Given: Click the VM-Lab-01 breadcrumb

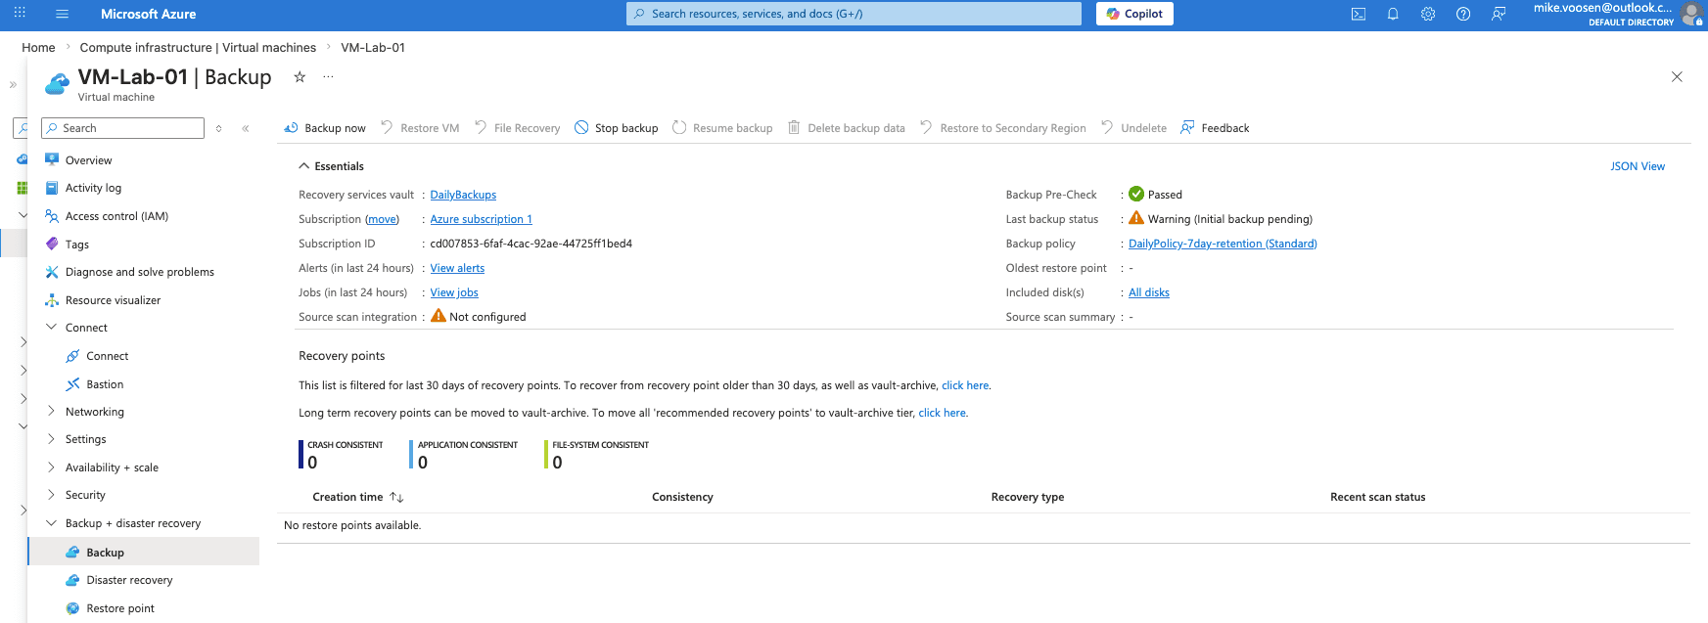Looking at the screenshot, I should tap(373, 47).
